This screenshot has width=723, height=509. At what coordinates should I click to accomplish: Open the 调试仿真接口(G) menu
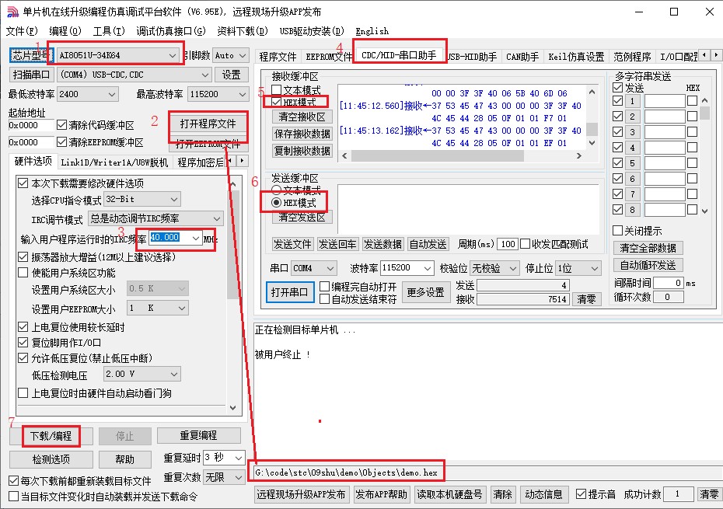pyautogui.click(x=170, y=31)
